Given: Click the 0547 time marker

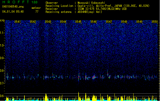Looking at the screenshot, I should pyautogui.click(x=109, y=22).
